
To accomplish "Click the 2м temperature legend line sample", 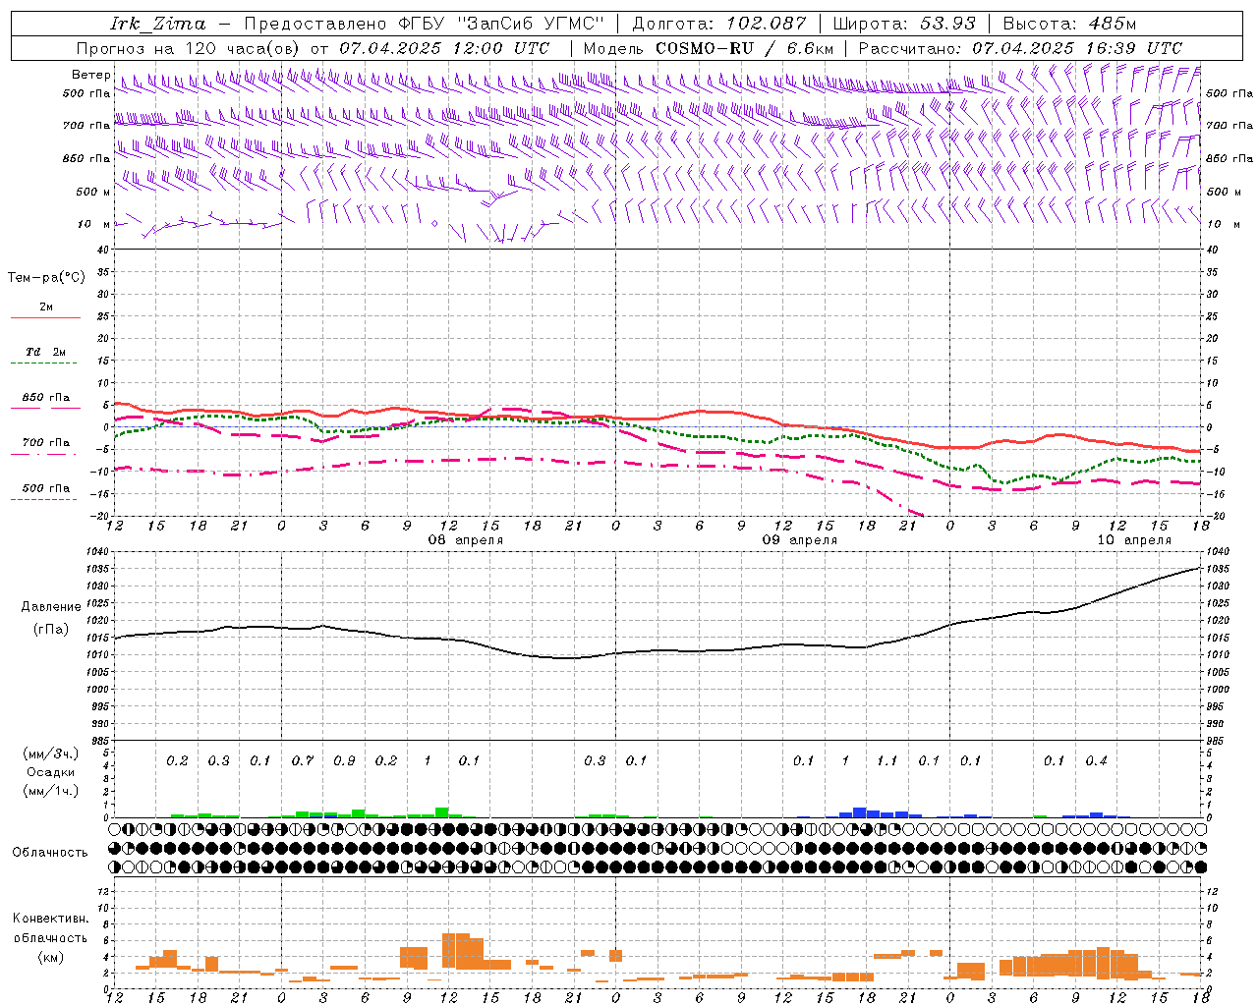I will coord(45,318).
